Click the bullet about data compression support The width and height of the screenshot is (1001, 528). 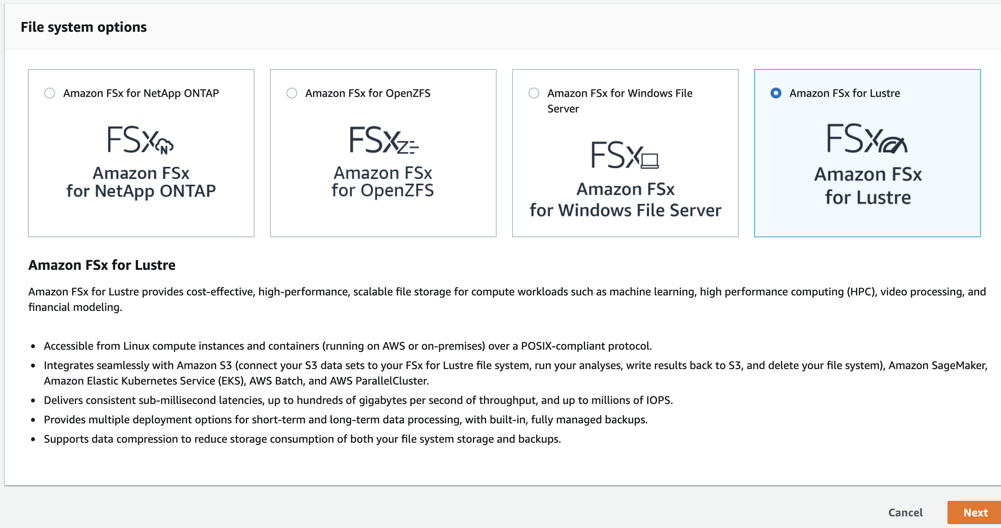[x=302, y=439]
